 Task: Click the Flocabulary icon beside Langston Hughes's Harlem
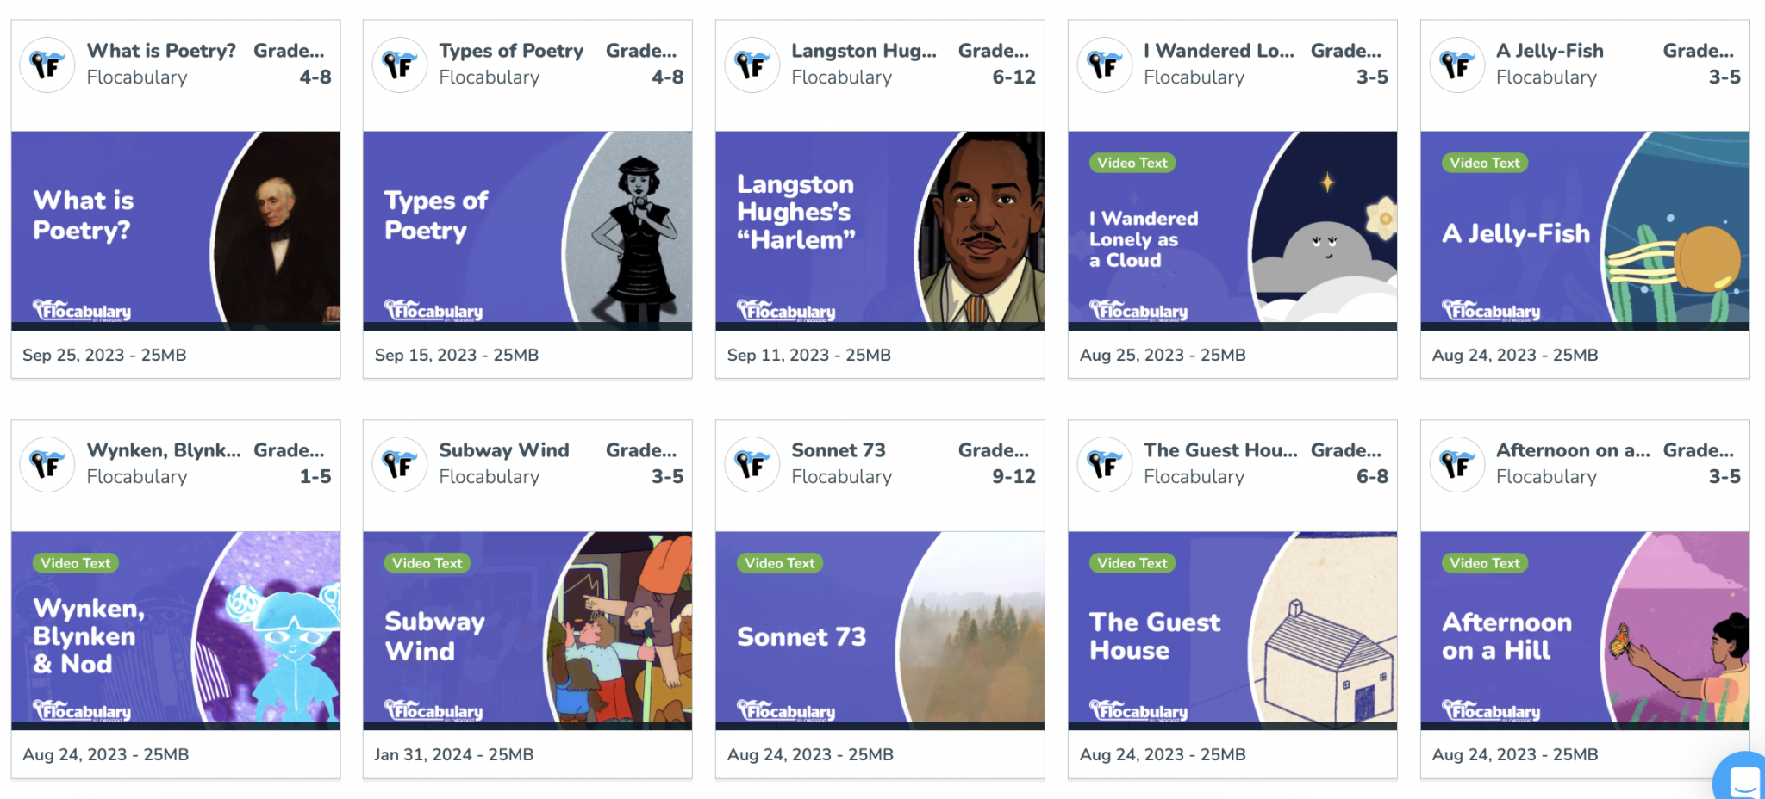pyautogui.click(x=752, y=64)
